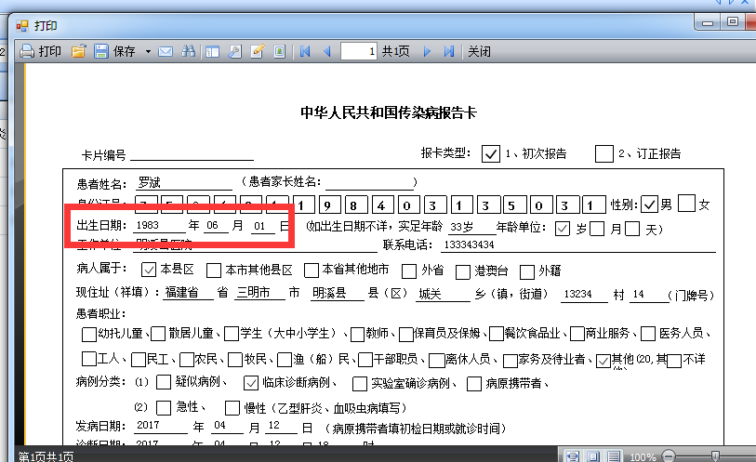Open parameters with the wrench icon
The width and height of the screenshot is (756, 462).
pyautogui.click(x=235, y=51)
